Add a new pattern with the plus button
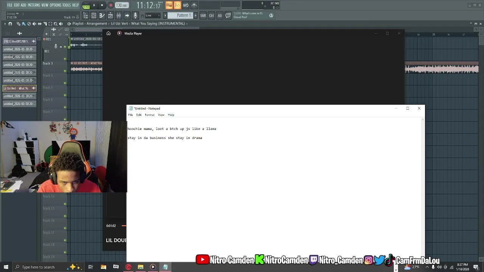484x272 pixels. [195, 15]
